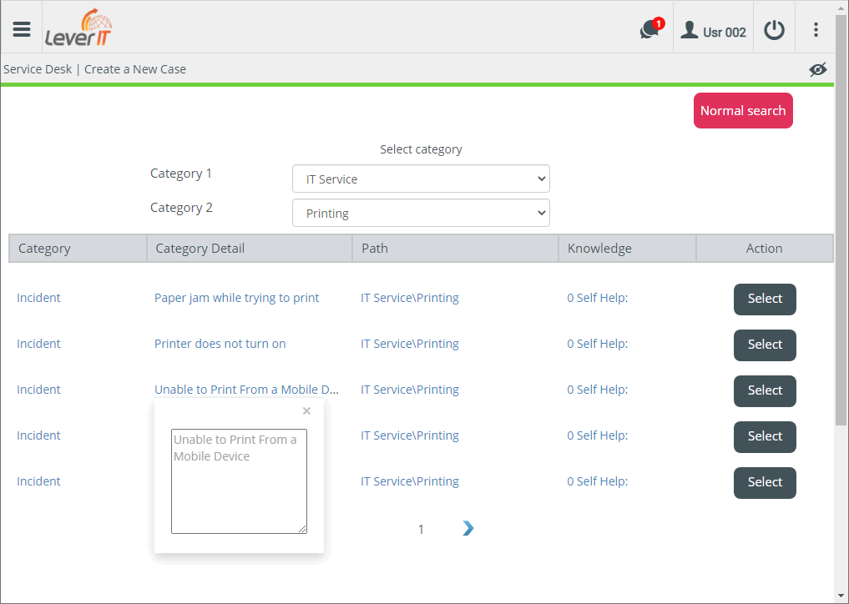Select the Printer does not turn on row
The image size is (849, 604).
tap(765, 345)
